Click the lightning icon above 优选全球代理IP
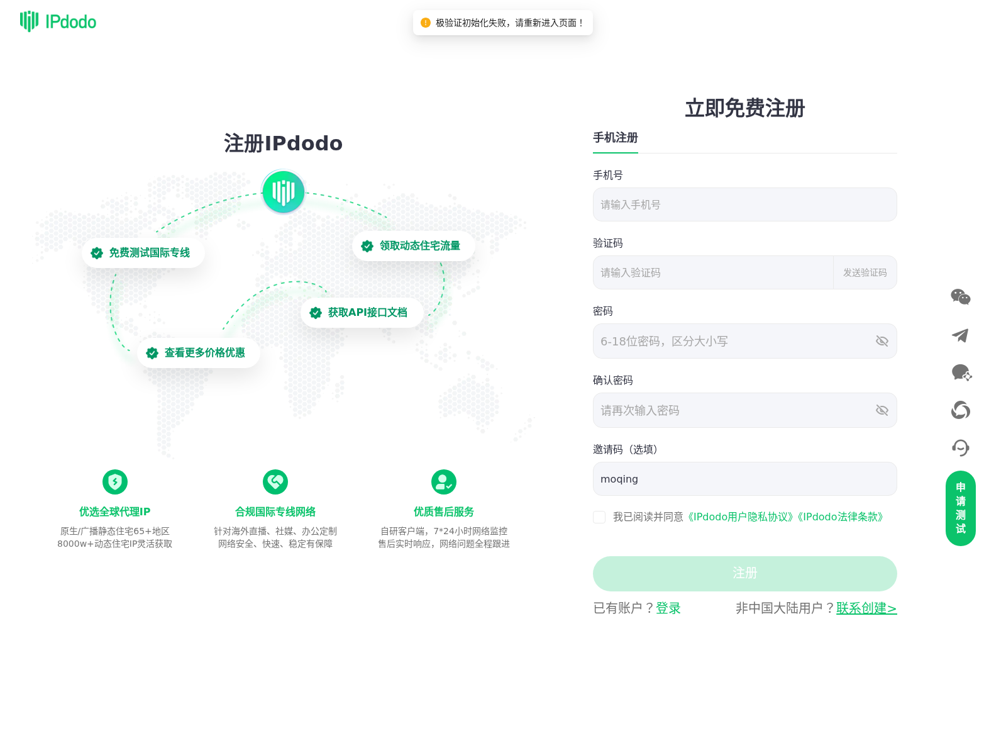This screenshot has height=755, width=1006. [x=115, y=481]
